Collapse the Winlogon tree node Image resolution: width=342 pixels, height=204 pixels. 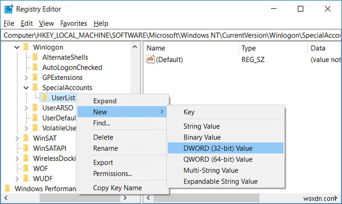coord(17,47)
